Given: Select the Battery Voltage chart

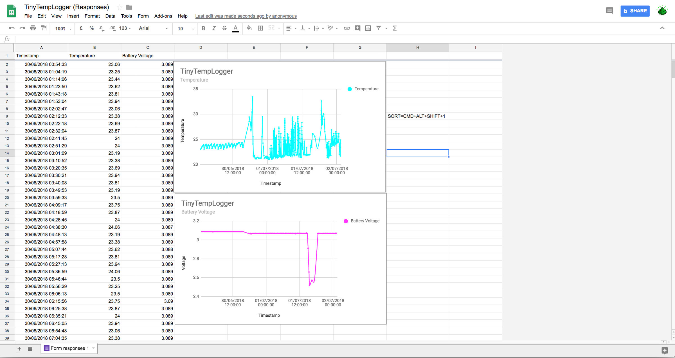Looking at the screenshot, I should [x=280, y=259].
